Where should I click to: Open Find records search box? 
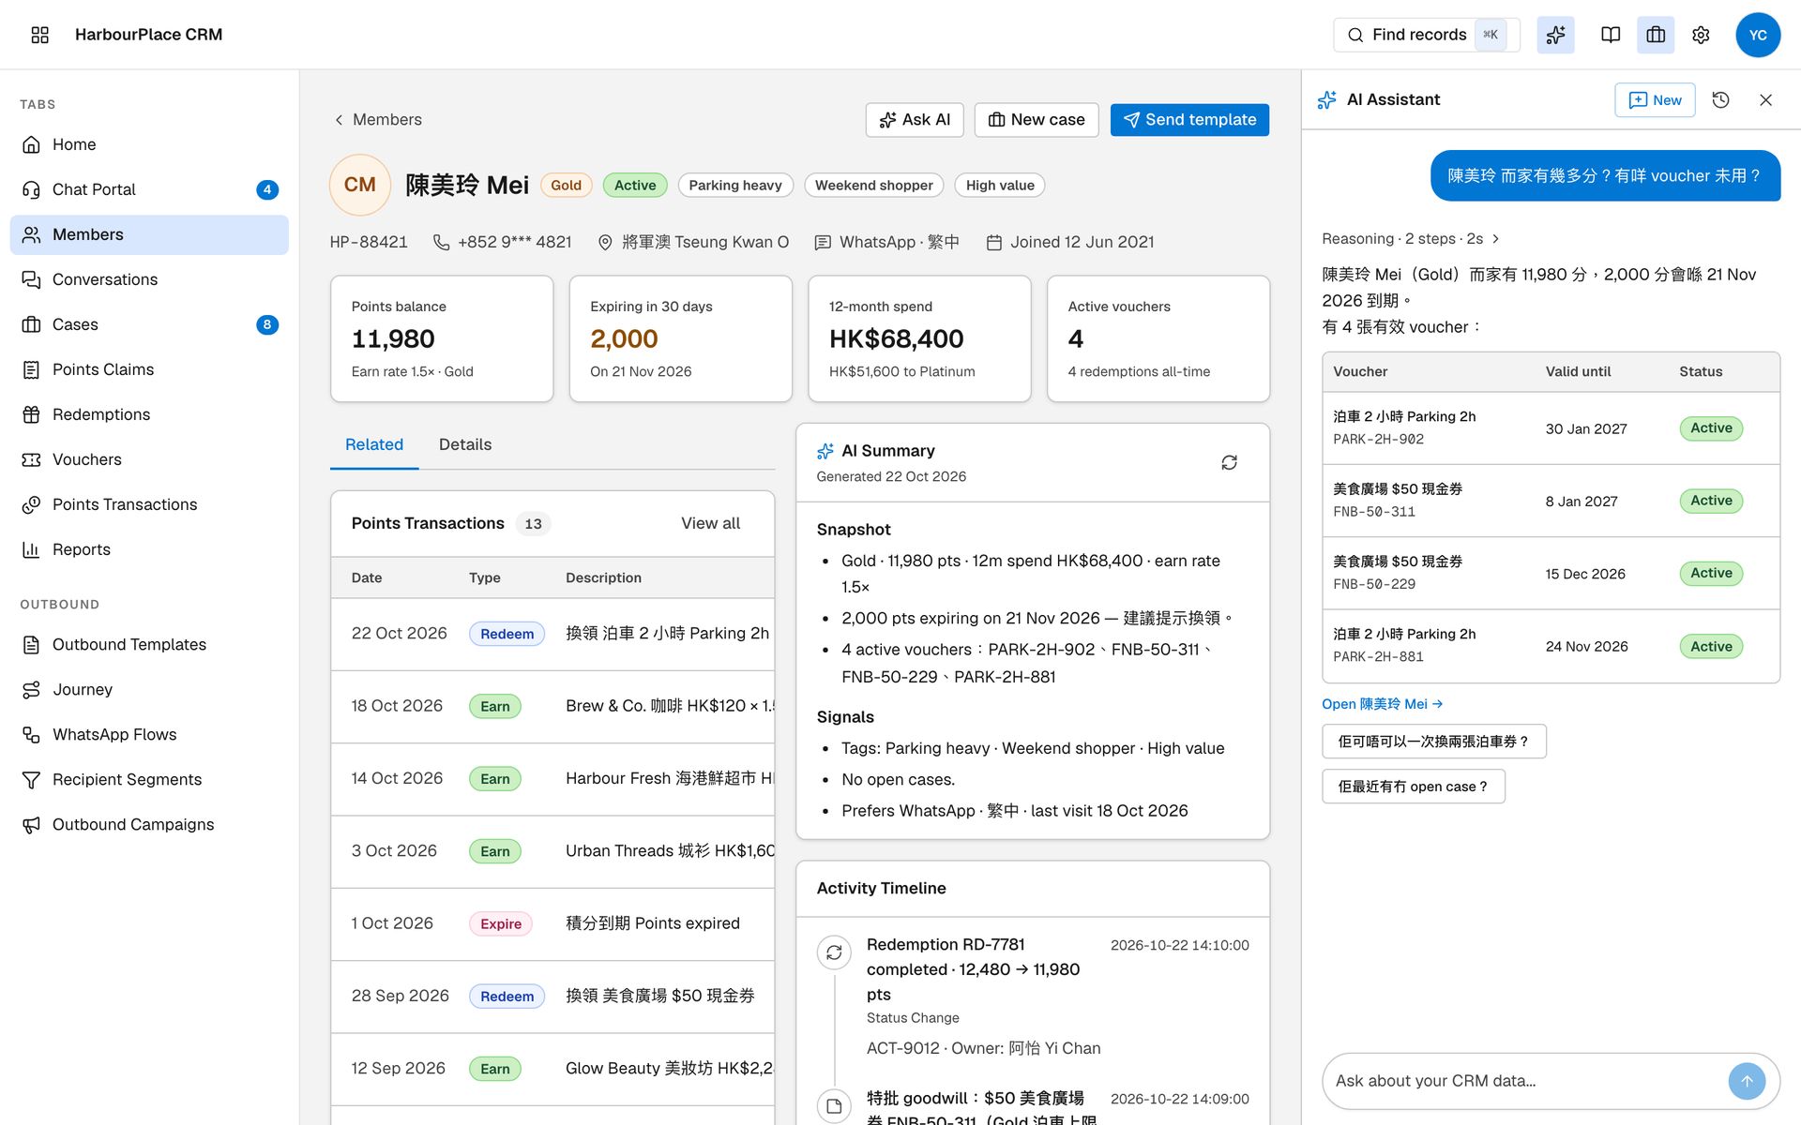tap(1426, 35)
